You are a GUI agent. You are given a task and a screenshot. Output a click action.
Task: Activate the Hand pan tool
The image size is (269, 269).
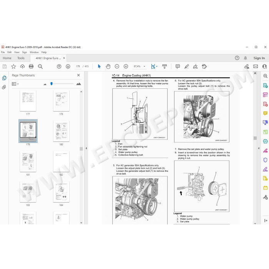(x=108, y=66)
